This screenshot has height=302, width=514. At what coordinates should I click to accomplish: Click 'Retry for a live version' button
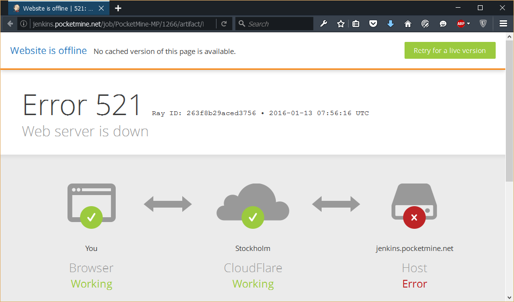[449, 51]
